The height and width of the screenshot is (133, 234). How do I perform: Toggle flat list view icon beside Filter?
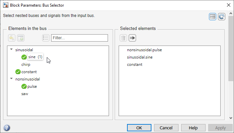46,38
